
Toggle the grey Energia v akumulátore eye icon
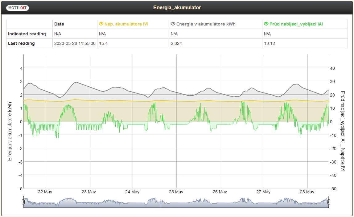pos(173,24)
